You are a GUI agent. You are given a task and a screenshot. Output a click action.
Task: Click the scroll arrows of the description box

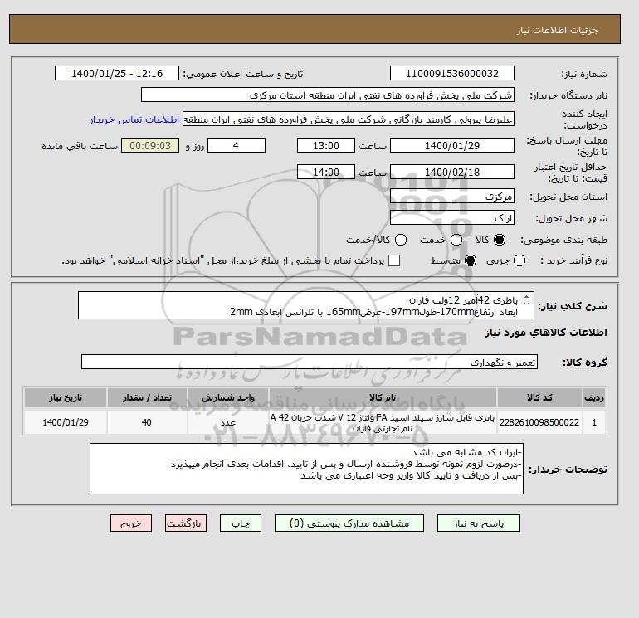pyautogui.click(x=526, y=299)
